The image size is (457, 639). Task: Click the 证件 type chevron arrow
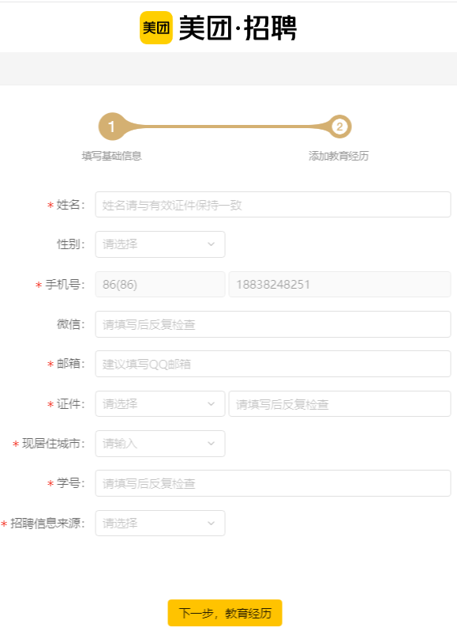[x=211, y=404]
